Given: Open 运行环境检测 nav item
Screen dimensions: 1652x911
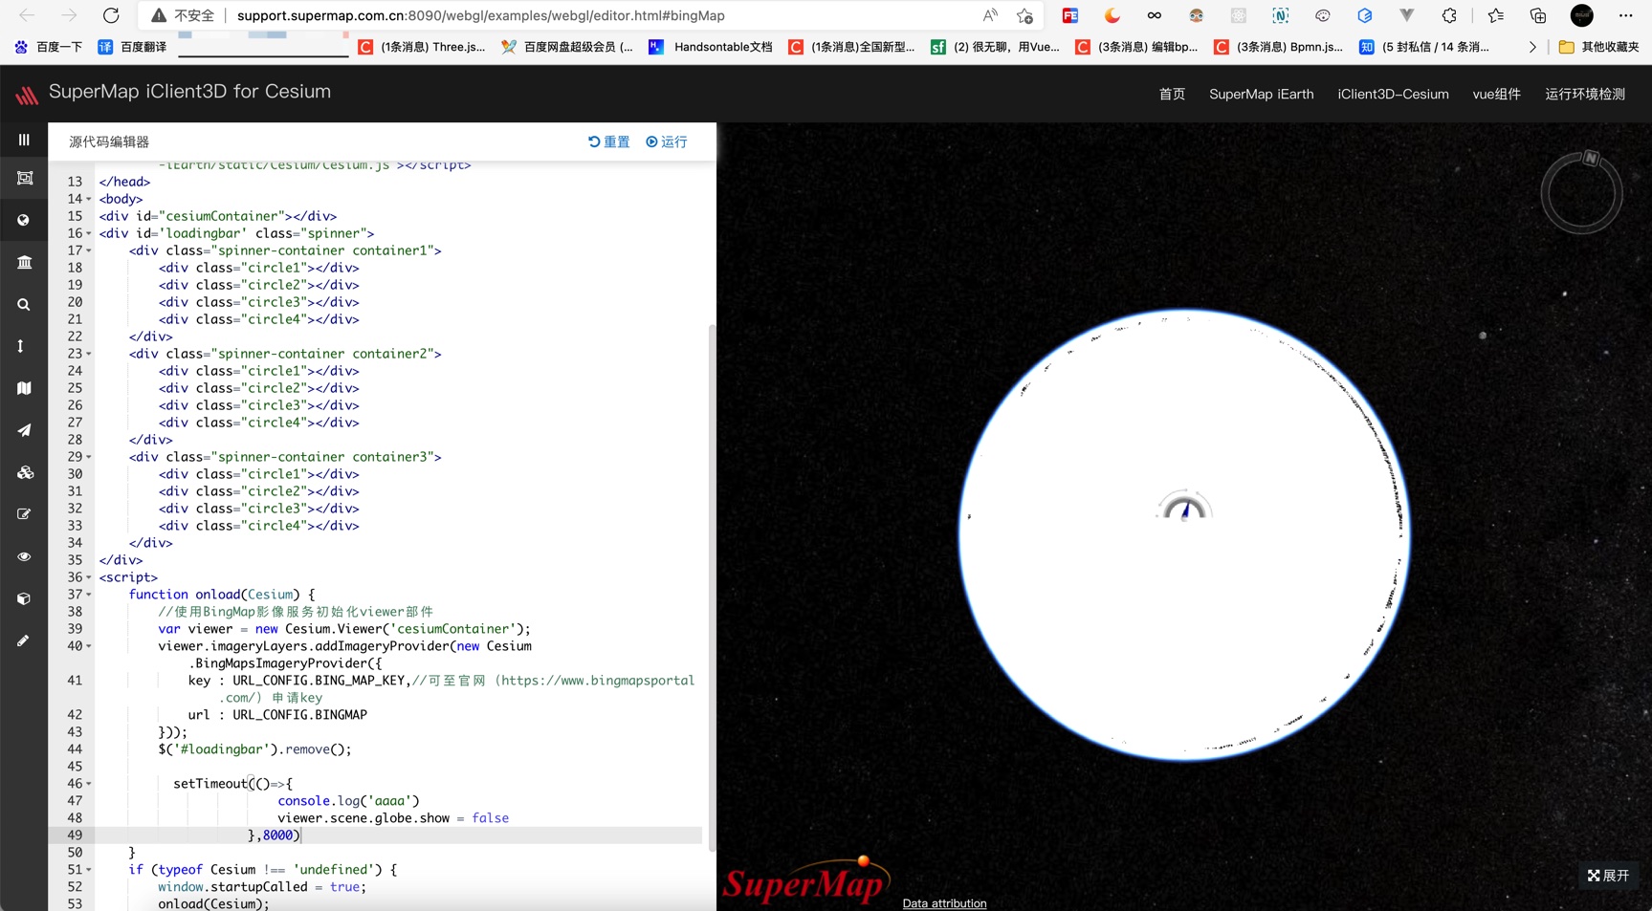Looking at the screenshot, I should point(1585,94).
